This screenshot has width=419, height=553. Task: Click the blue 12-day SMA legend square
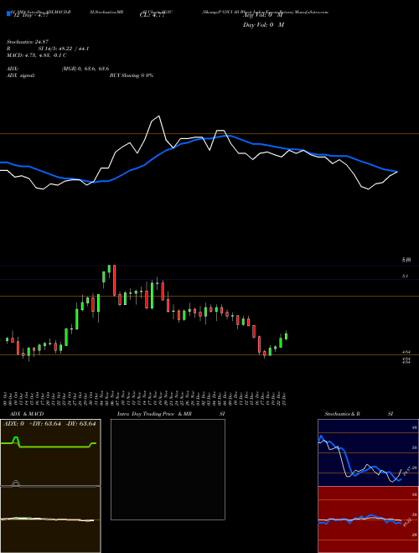coord(9,13)
